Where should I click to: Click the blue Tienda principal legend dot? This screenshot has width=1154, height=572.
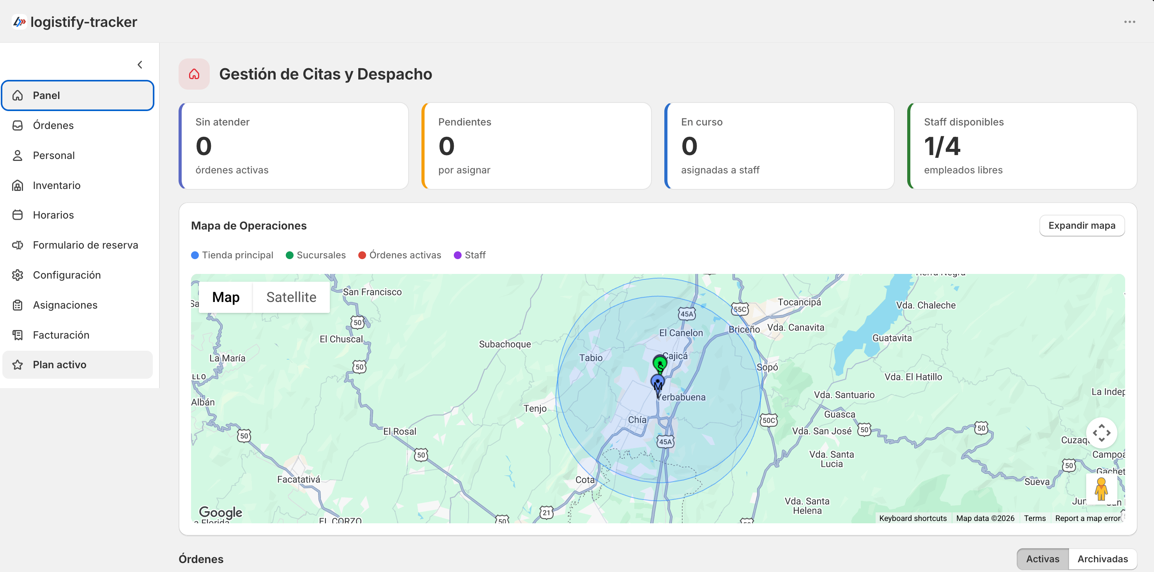point(195,255)
